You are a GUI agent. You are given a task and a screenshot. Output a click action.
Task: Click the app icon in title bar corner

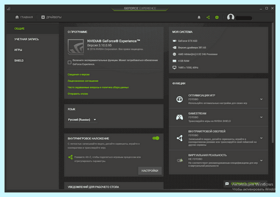[x=8, y=8]
